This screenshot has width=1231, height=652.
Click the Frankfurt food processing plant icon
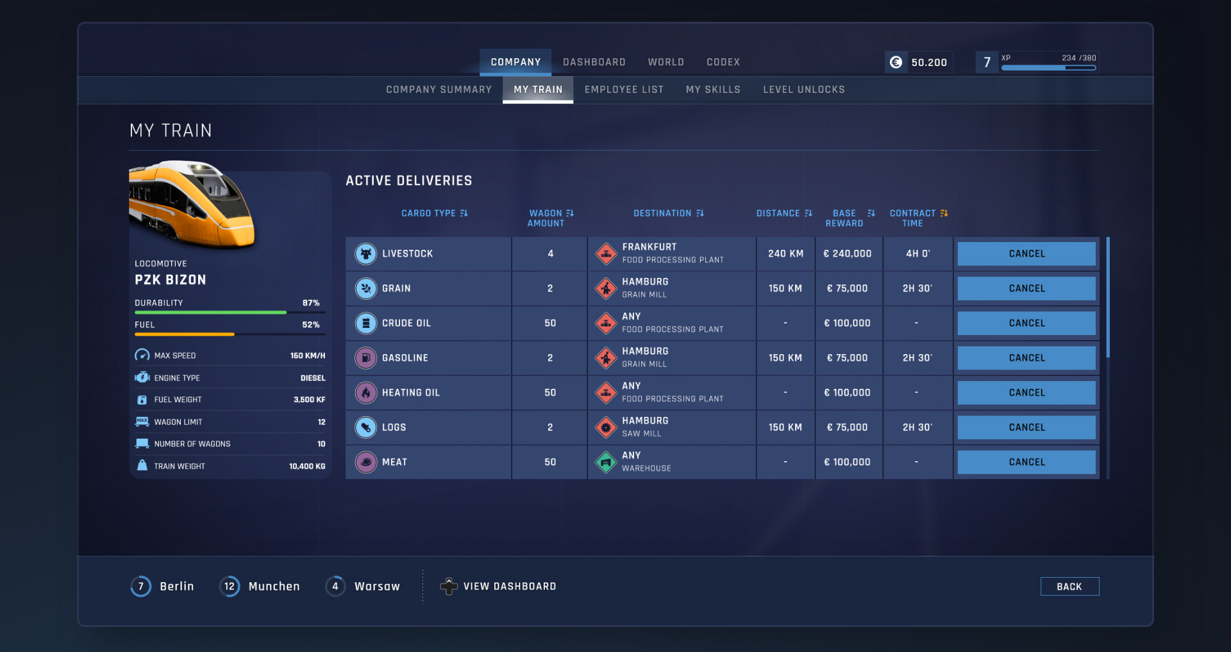point(606,254)
